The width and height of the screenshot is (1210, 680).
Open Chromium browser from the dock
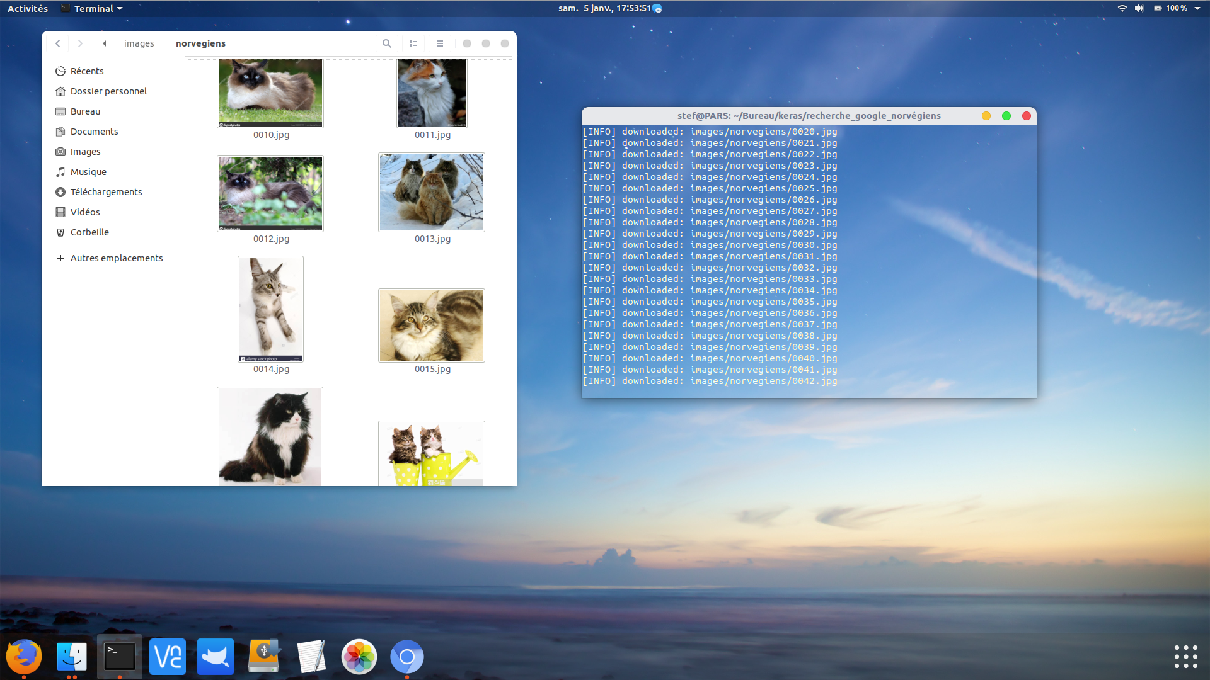406,657
